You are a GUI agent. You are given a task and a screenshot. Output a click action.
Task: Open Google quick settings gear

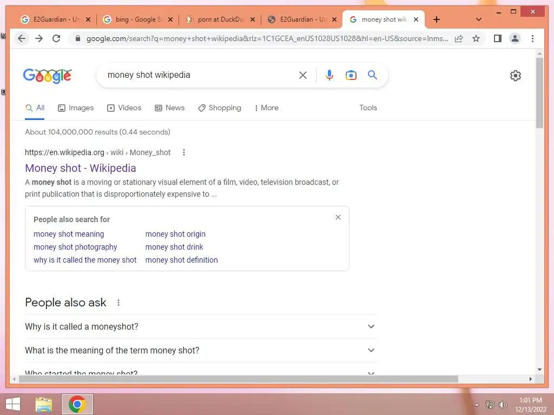click(516, 76)
